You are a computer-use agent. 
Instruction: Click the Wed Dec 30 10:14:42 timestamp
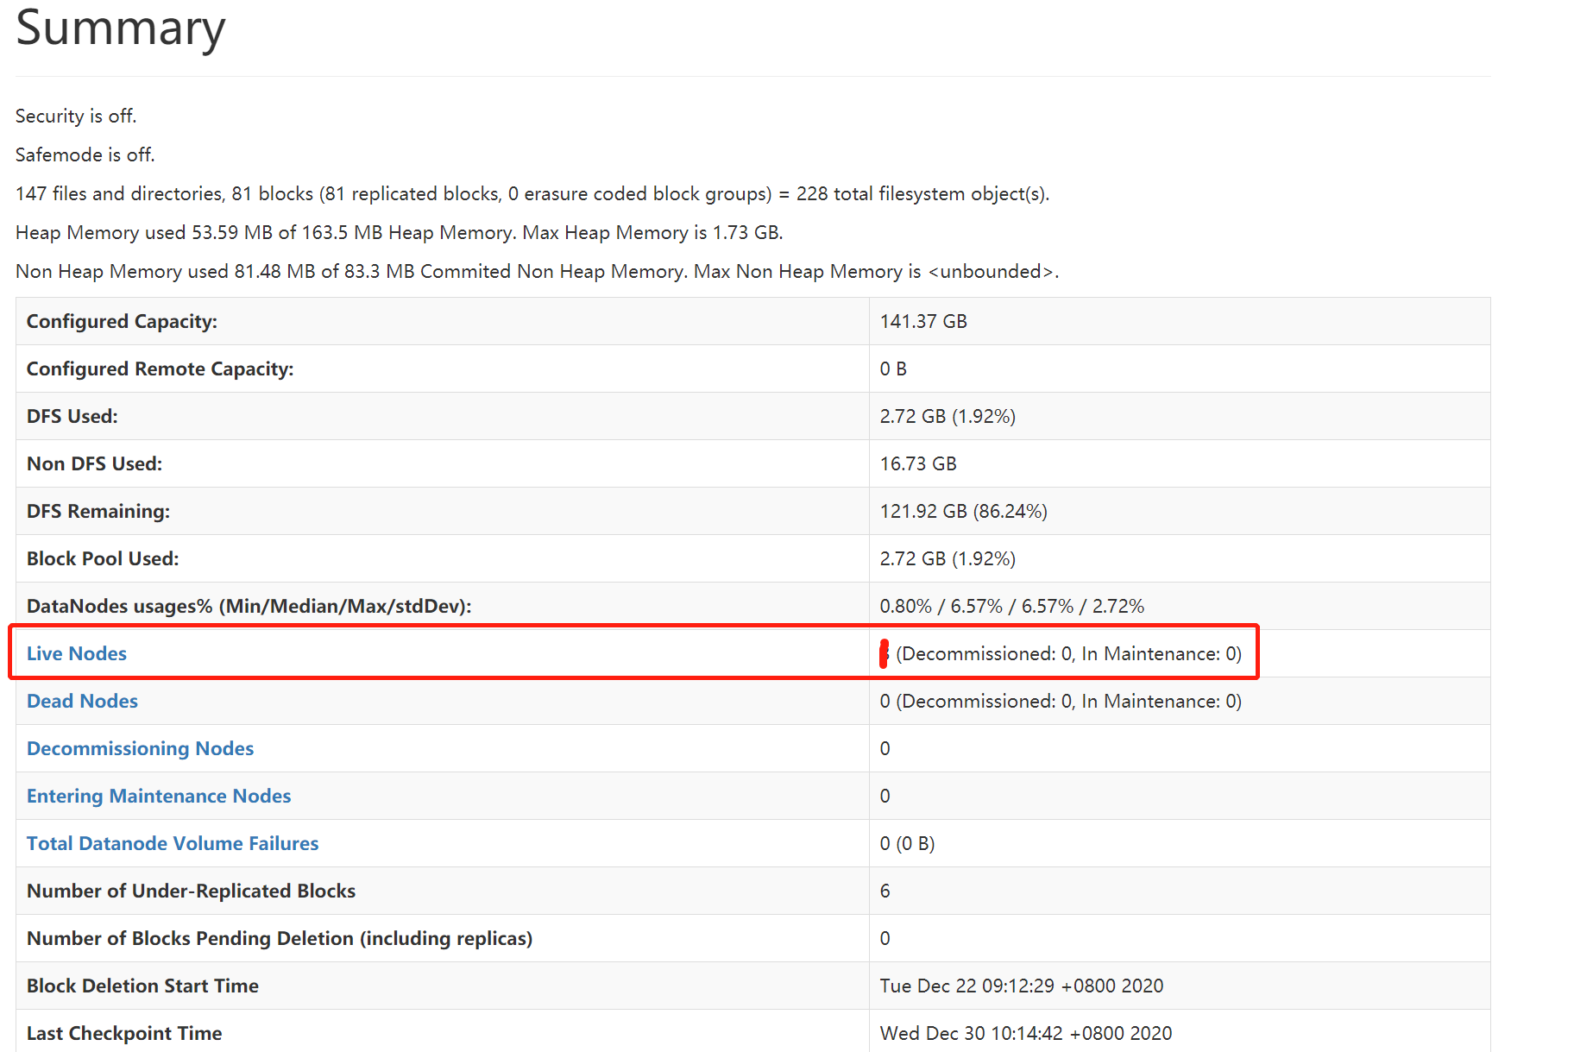pos(1026,1033)
